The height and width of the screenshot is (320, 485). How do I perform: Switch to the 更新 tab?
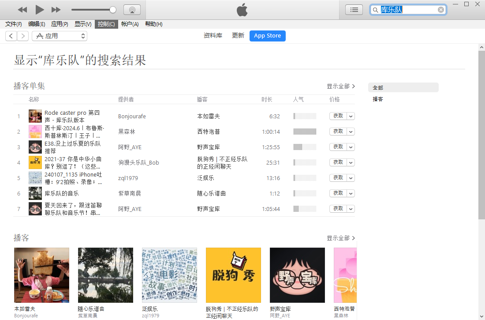pyautogui.click(x=238, y=36)
